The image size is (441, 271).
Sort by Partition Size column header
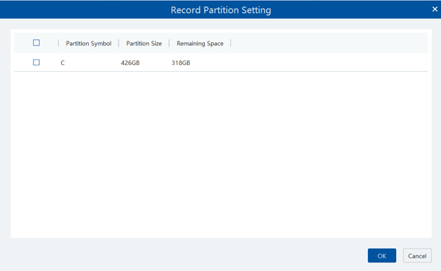tap(143, 43)
